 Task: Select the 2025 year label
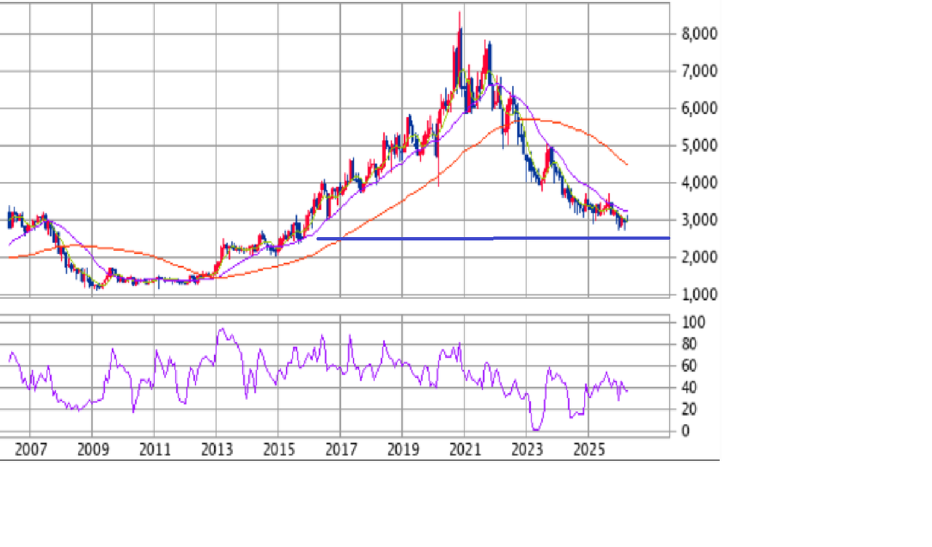pos(589,450)
